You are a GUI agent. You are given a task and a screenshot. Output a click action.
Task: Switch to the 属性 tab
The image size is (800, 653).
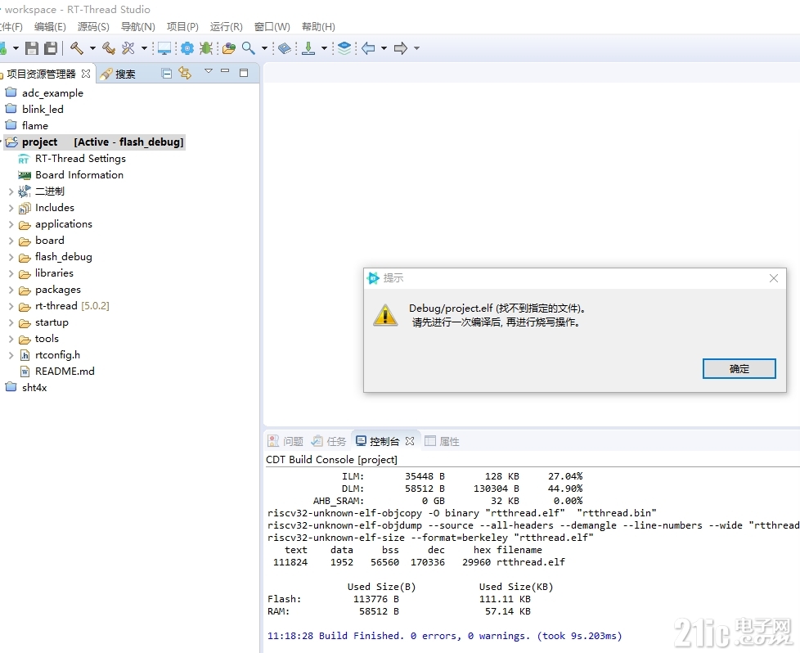coord(443,441)
